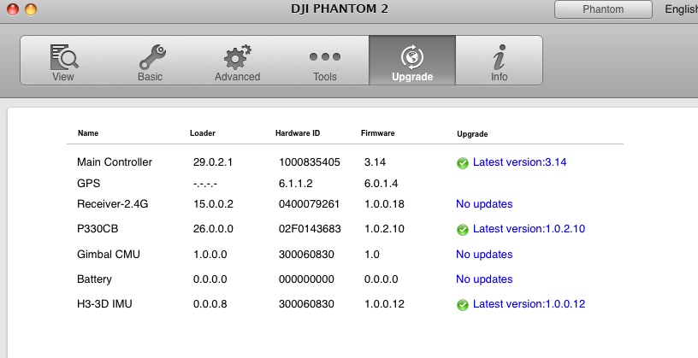The height and width of the screenshot is (358, 698).
Task: Click No updates for Battery
Action: coord(484,279)
